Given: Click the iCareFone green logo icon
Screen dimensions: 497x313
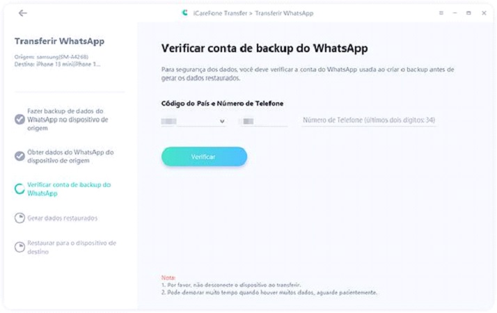Looking at the screenshot, I should [184, 13].
